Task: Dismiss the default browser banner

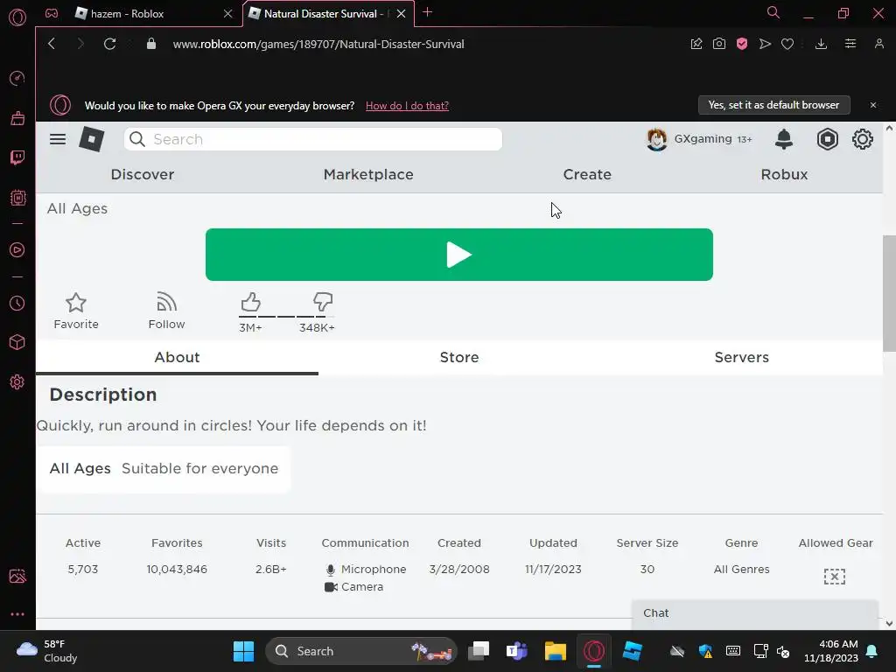Action: click(872, 105)
